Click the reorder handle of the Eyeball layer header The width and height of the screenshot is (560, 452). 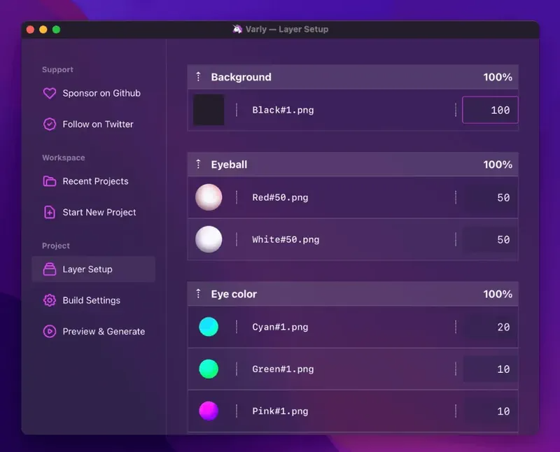(x=199, y=164)
